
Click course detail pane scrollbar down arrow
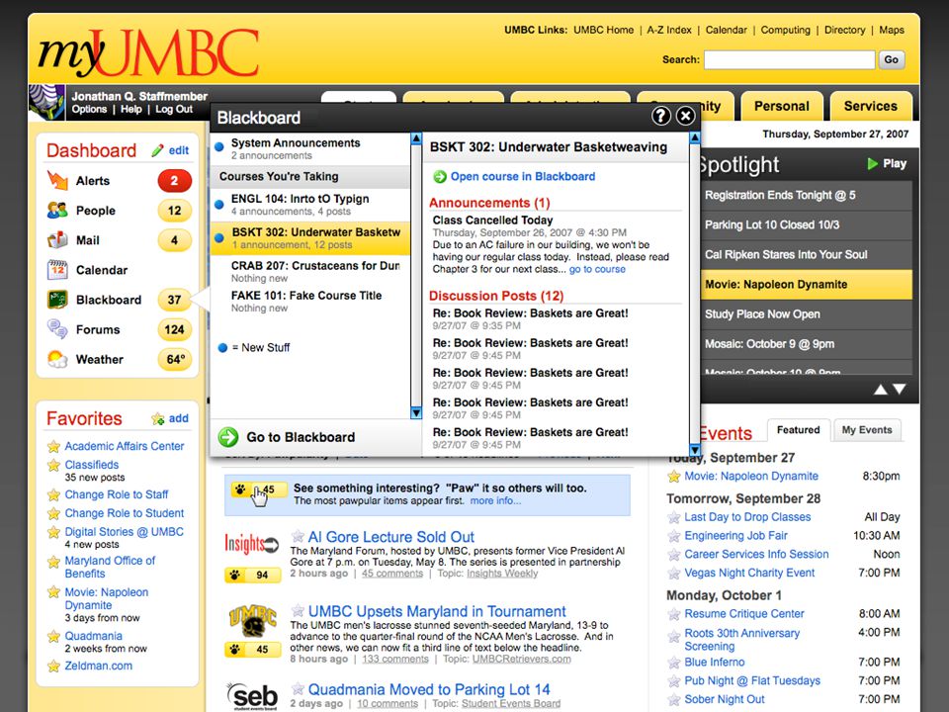tap(695, 450)
